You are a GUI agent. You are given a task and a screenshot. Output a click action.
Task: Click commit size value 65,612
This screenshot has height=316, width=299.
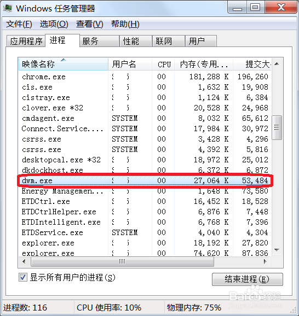[x=255, y=118]
